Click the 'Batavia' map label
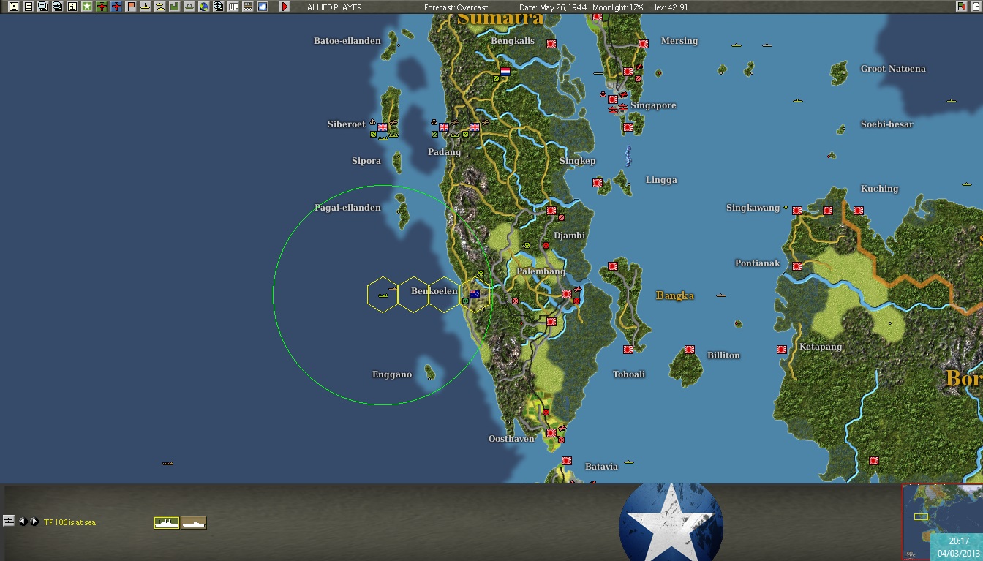 click(x=601, y=467)
